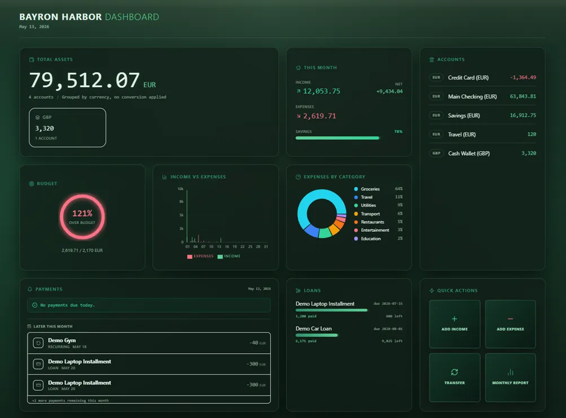Click the Expenses by Category pie icon
Image resolution: width=566 pixels, height=418 pixels.
298,177
